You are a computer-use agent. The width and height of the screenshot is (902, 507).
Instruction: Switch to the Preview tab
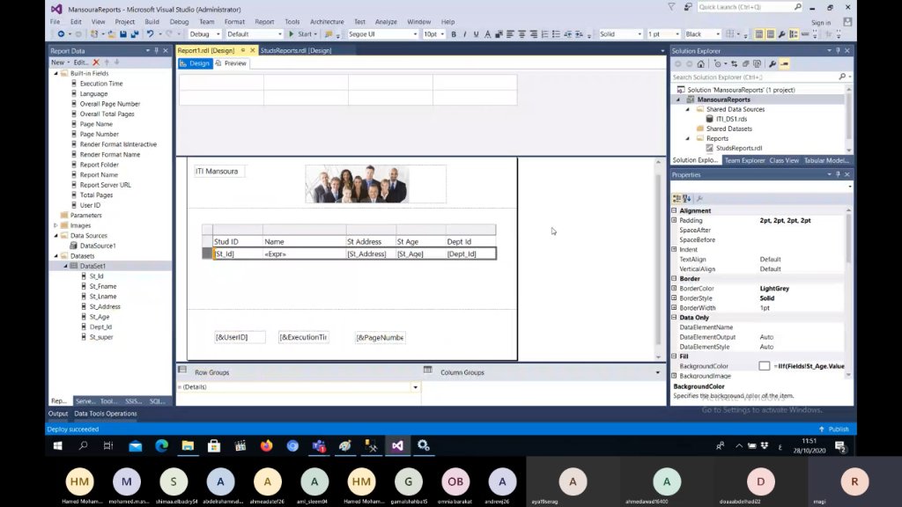coord(231,63)
